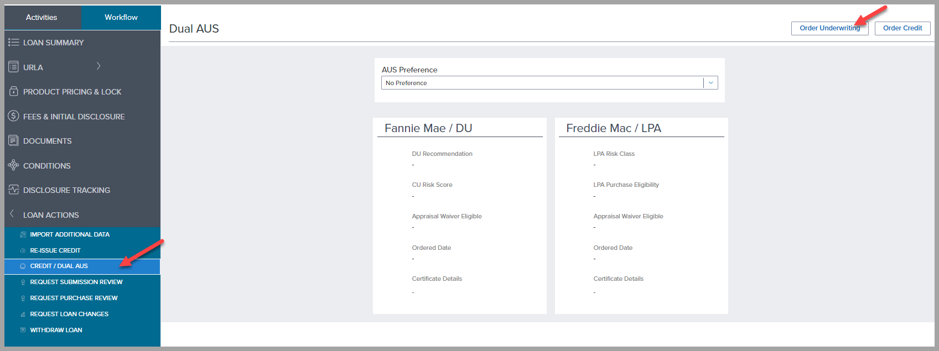
Task: Open Request Submission Review action
Action: pyautogui.click(x=76, y=282)
